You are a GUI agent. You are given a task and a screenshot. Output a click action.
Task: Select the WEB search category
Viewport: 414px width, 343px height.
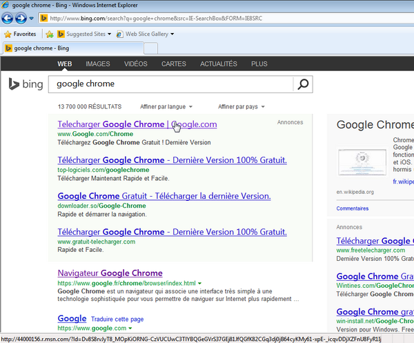[65, 64]
